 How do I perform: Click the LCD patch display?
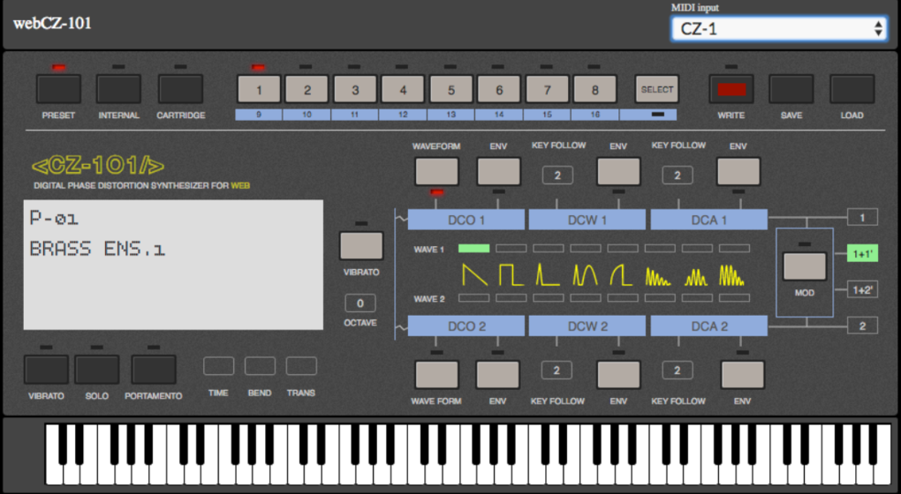click(x=173, y=265)
